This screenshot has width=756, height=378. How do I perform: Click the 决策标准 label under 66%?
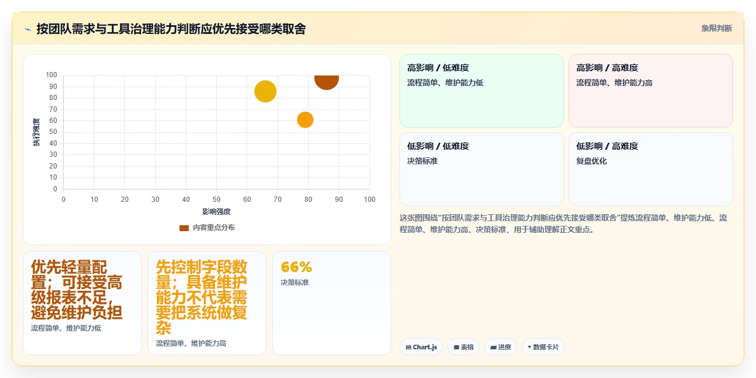click(x=295, y=283)
